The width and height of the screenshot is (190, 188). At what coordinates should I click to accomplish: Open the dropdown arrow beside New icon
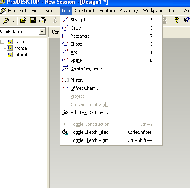tap(13, 21)
